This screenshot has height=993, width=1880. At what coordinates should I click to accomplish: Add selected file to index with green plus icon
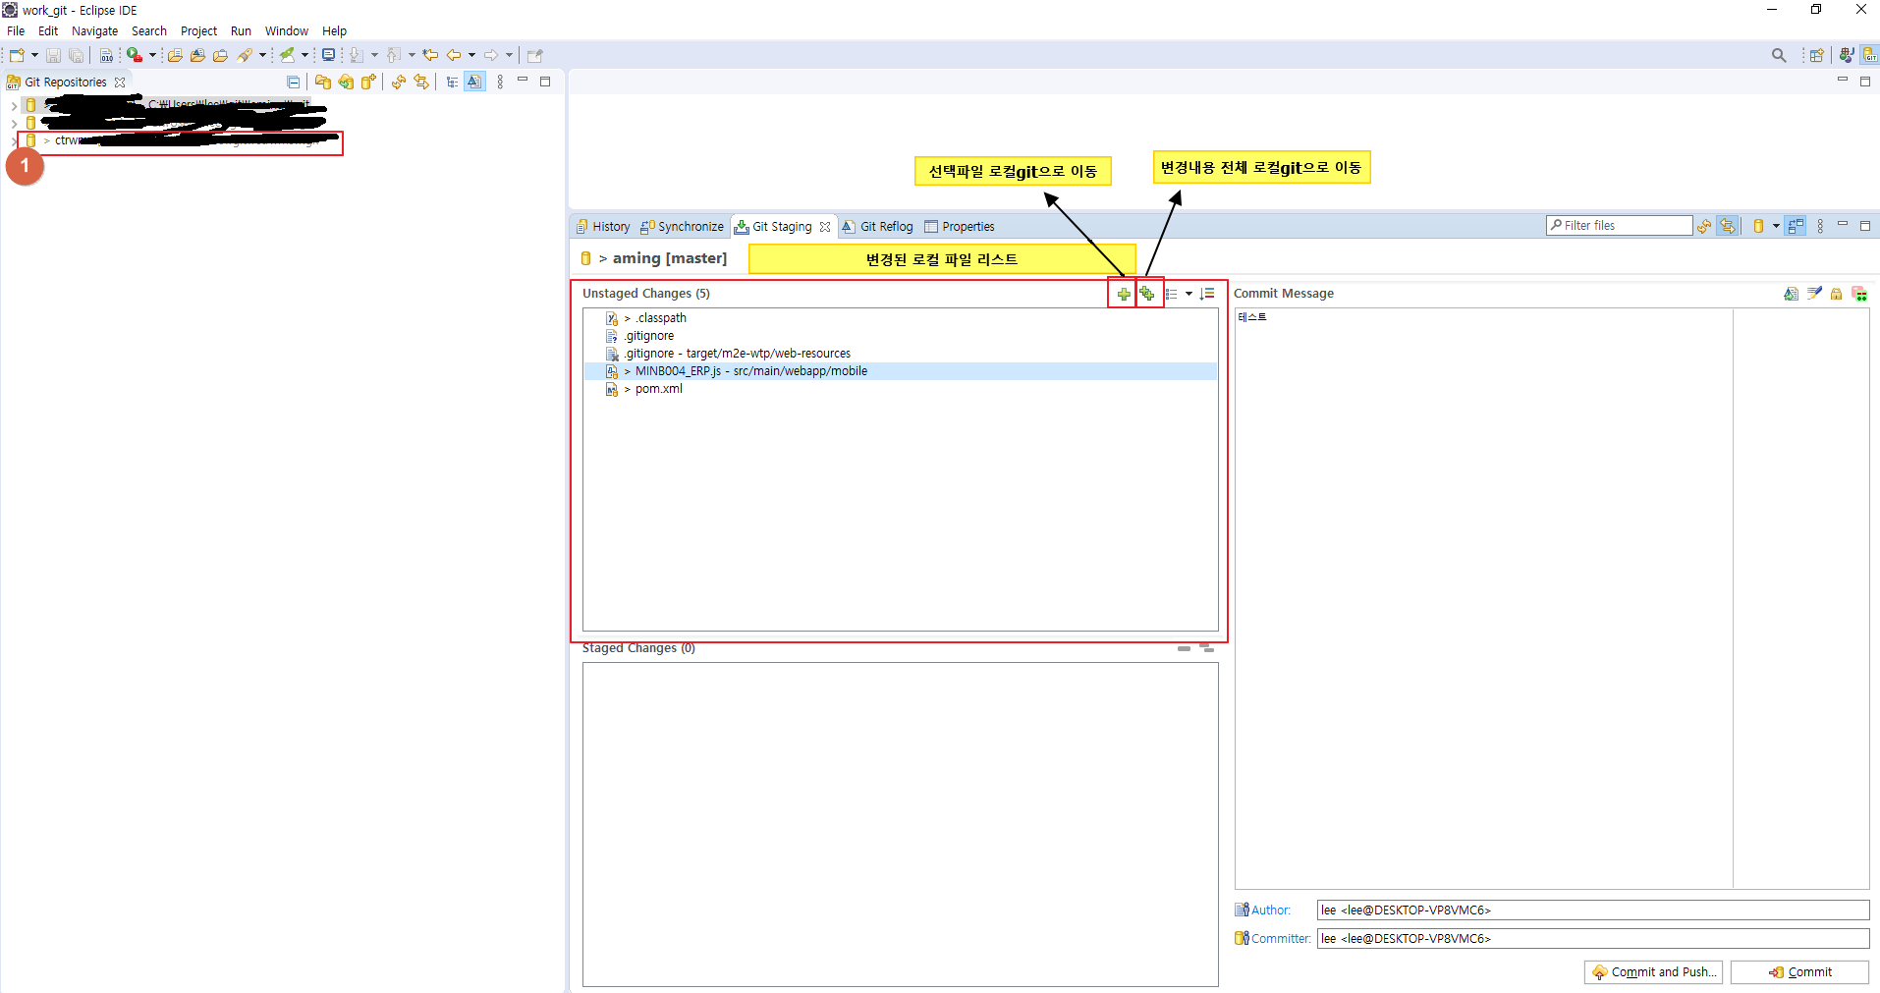(x=1124, y=294)
